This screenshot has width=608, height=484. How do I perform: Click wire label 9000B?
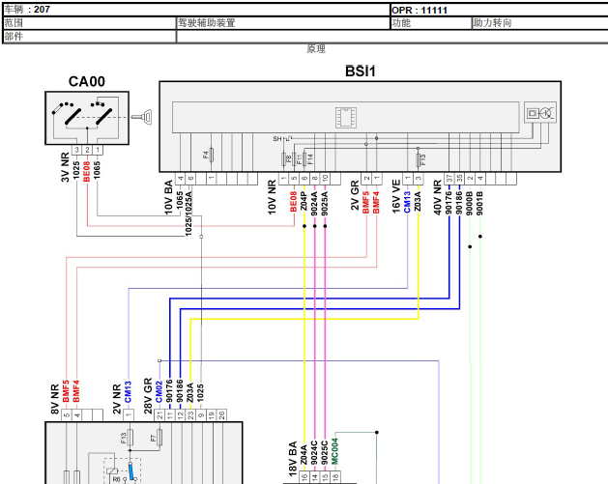click(470, 203)
